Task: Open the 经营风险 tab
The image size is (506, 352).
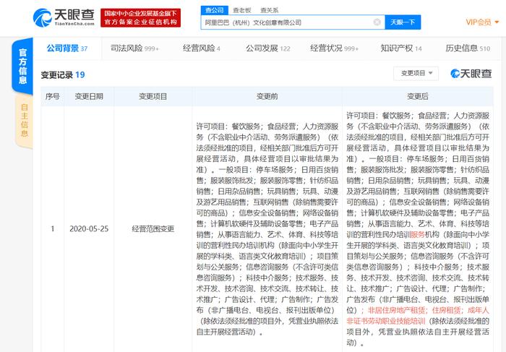Action: 202,48
